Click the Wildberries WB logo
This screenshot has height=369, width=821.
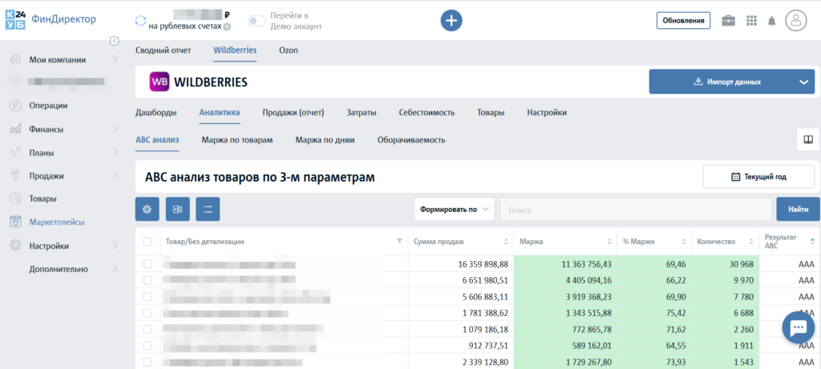[x=160, y=82]
